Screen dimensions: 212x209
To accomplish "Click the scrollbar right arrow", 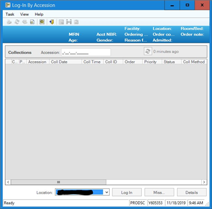I will click(204, 182).
